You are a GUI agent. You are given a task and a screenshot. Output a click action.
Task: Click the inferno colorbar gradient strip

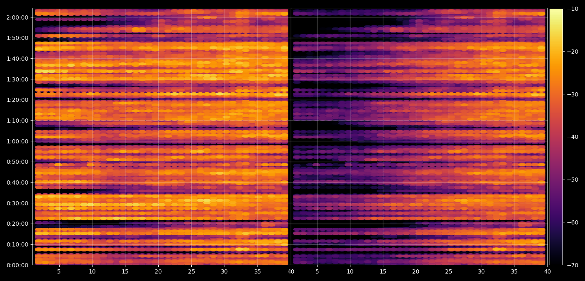click(x=556, y=137)
